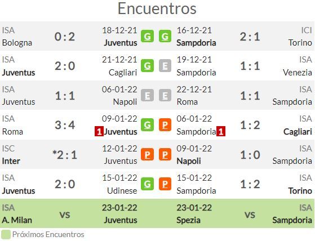Click the green G badge for Sampdoria vs Torino

tap(165, 36)
